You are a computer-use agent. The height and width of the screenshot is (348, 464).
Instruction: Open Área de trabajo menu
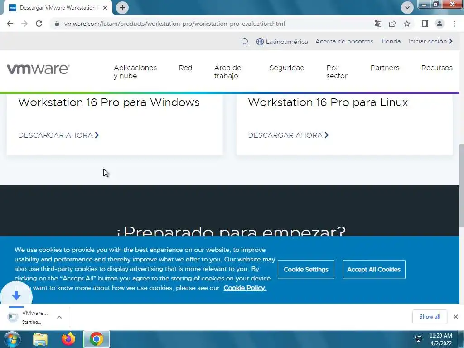[x=227, y=72]
